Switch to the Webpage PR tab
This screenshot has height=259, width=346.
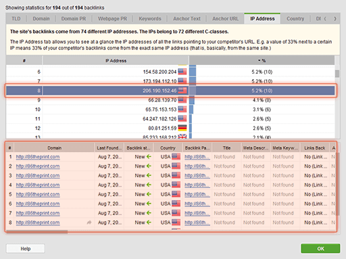112,19
